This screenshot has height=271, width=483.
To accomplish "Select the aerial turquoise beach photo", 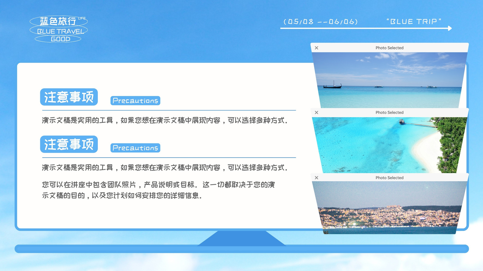I will pos(389,145).
